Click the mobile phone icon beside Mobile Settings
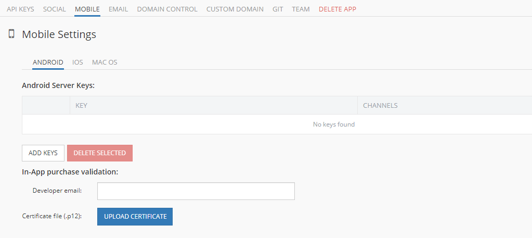532x238 pixels. click(11, 34)
